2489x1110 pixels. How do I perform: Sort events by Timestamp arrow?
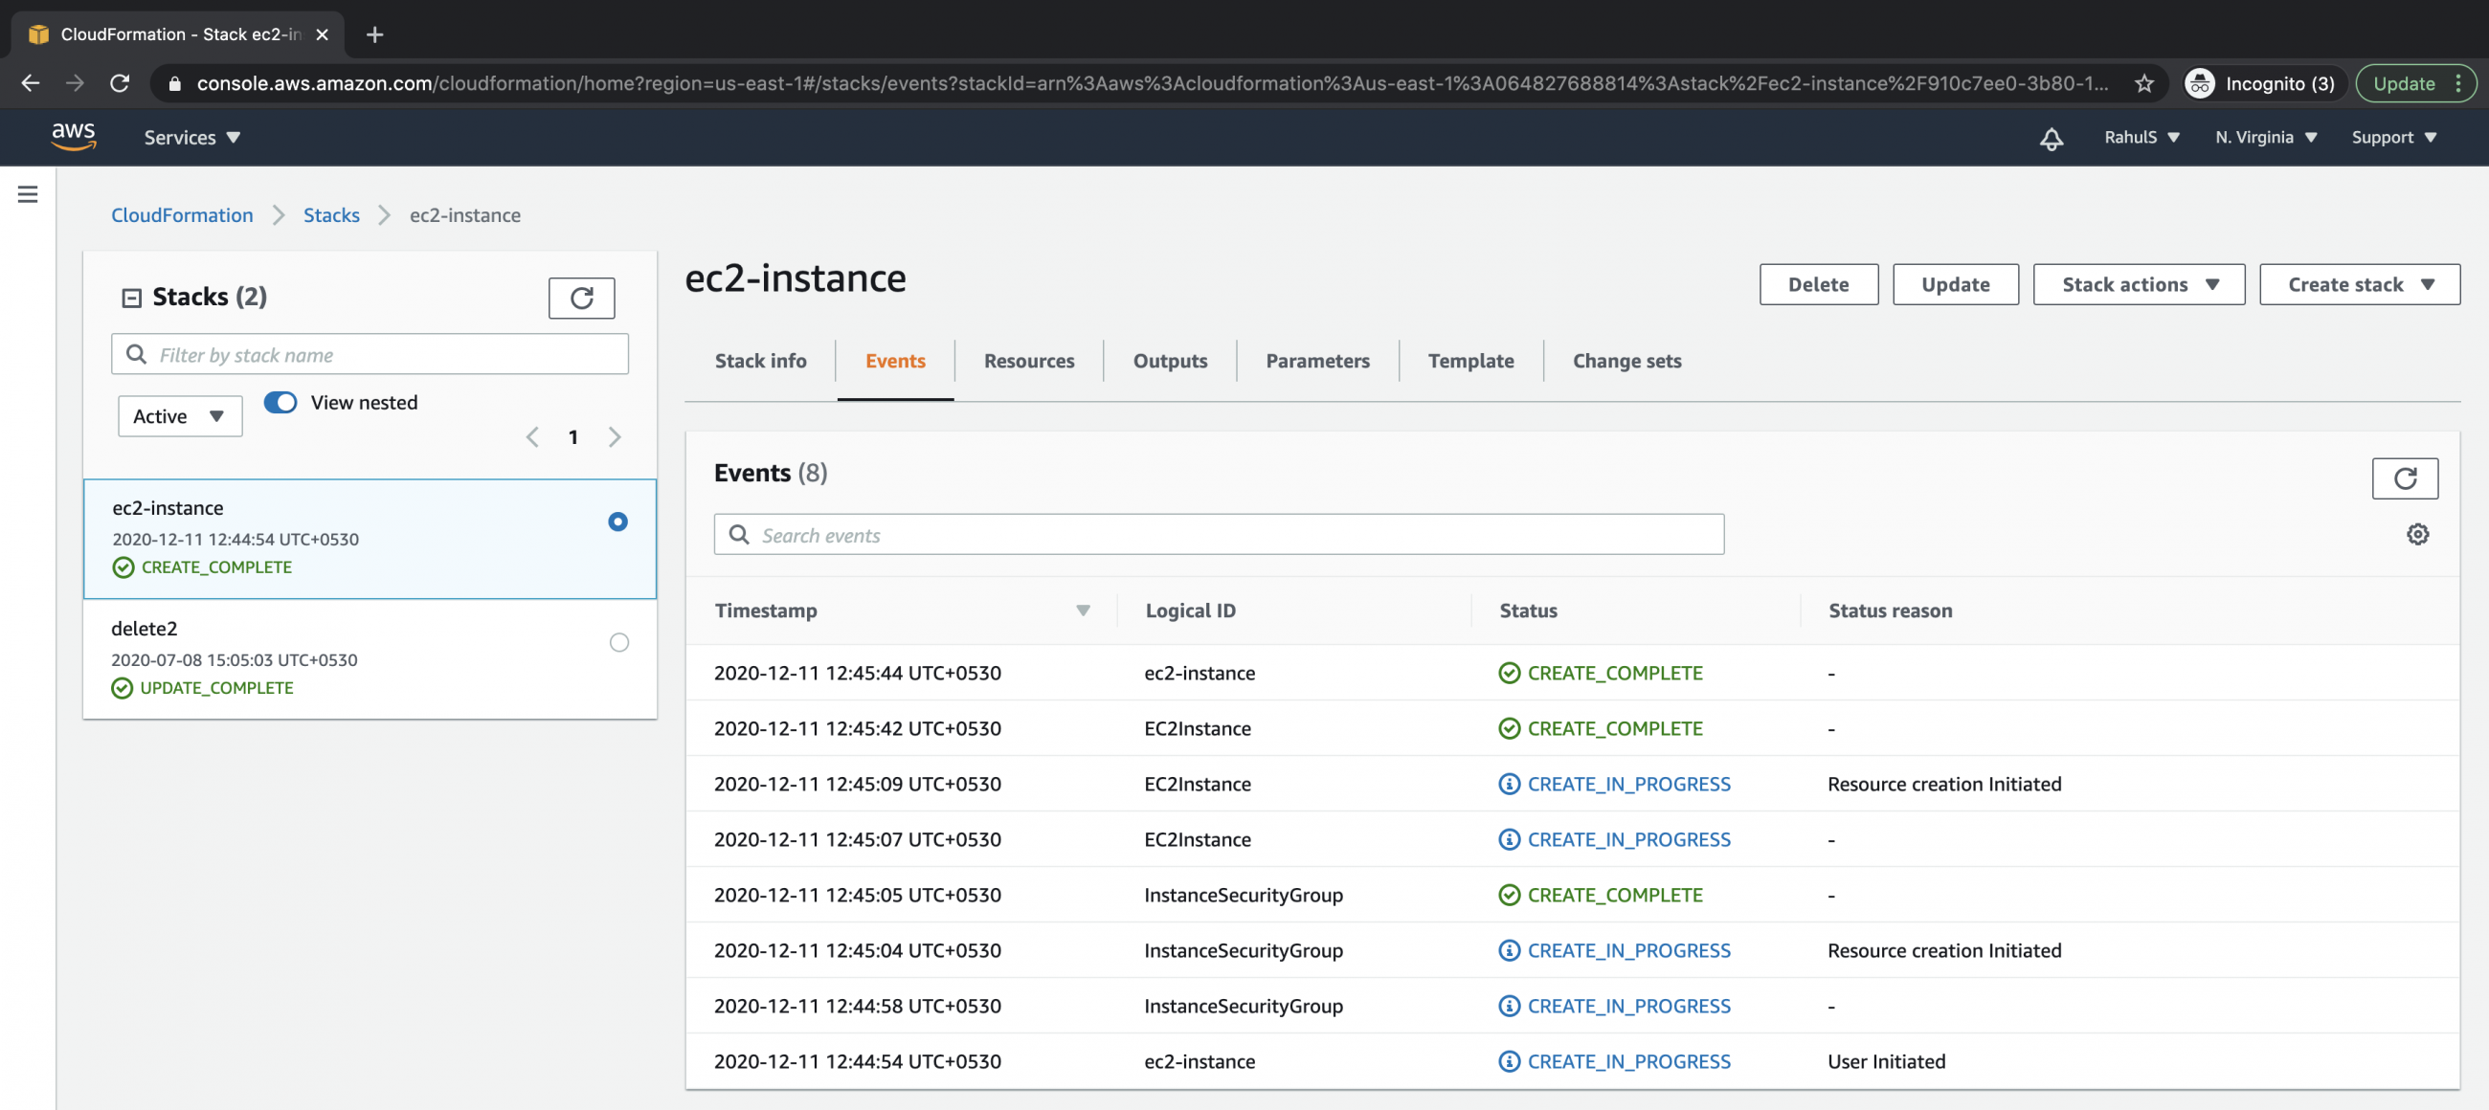1082,610
